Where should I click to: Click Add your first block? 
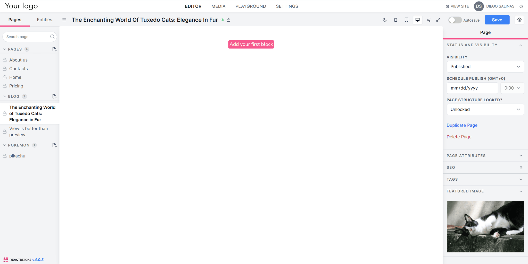coord(251,44)
